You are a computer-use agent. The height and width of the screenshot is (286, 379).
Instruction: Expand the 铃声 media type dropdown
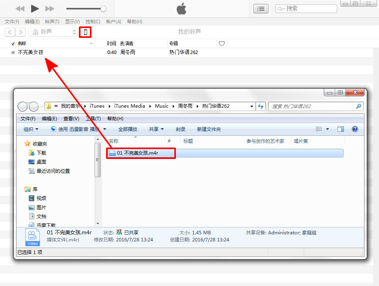[x=53, y=32]
